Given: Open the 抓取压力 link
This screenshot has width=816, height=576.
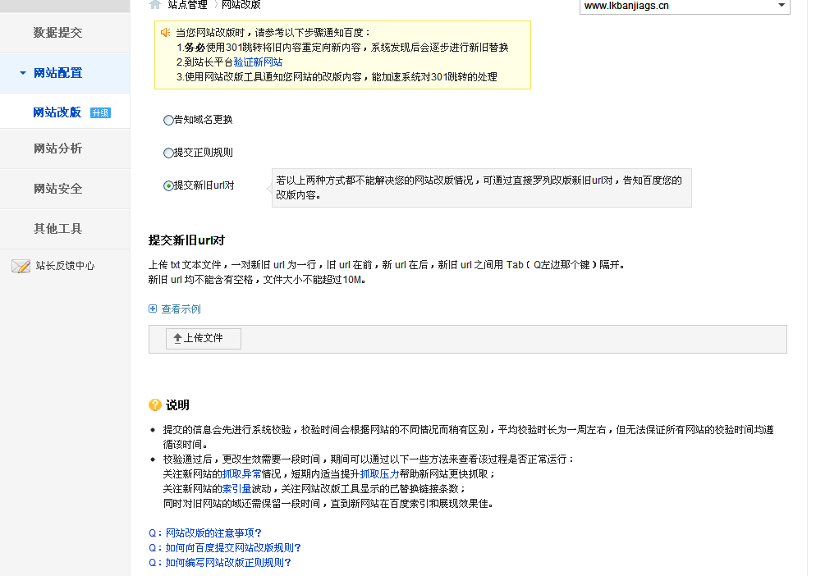Looking at the screenshot, I should 379,474.
